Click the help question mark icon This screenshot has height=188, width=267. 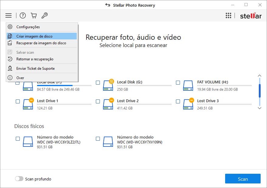click(x=23, y=15)
